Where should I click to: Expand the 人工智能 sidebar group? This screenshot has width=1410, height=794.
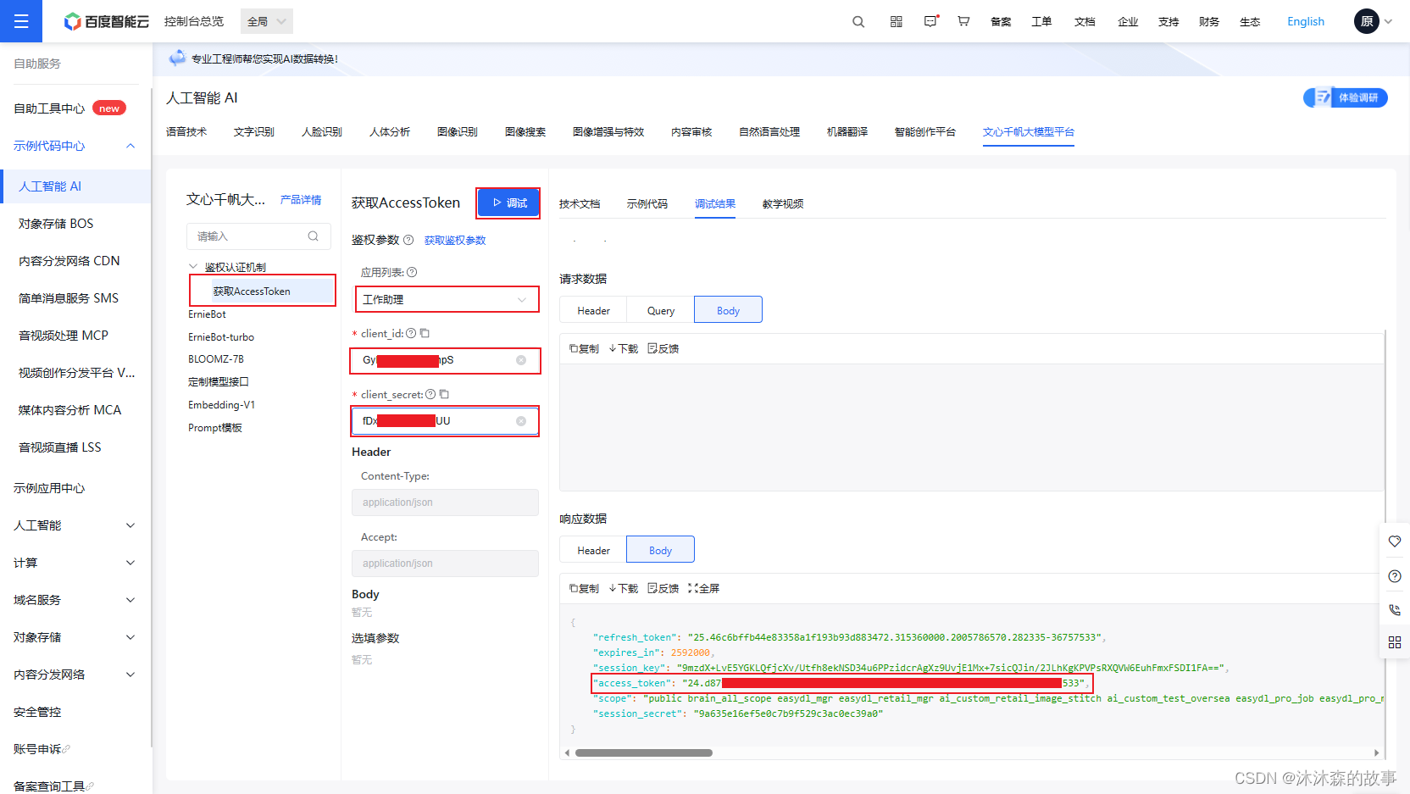tap(130, 525)
